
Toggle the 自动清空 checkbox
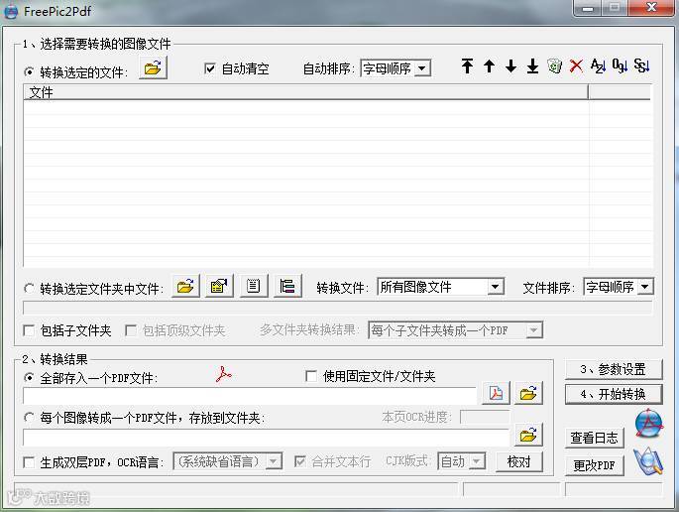point(209,68)
